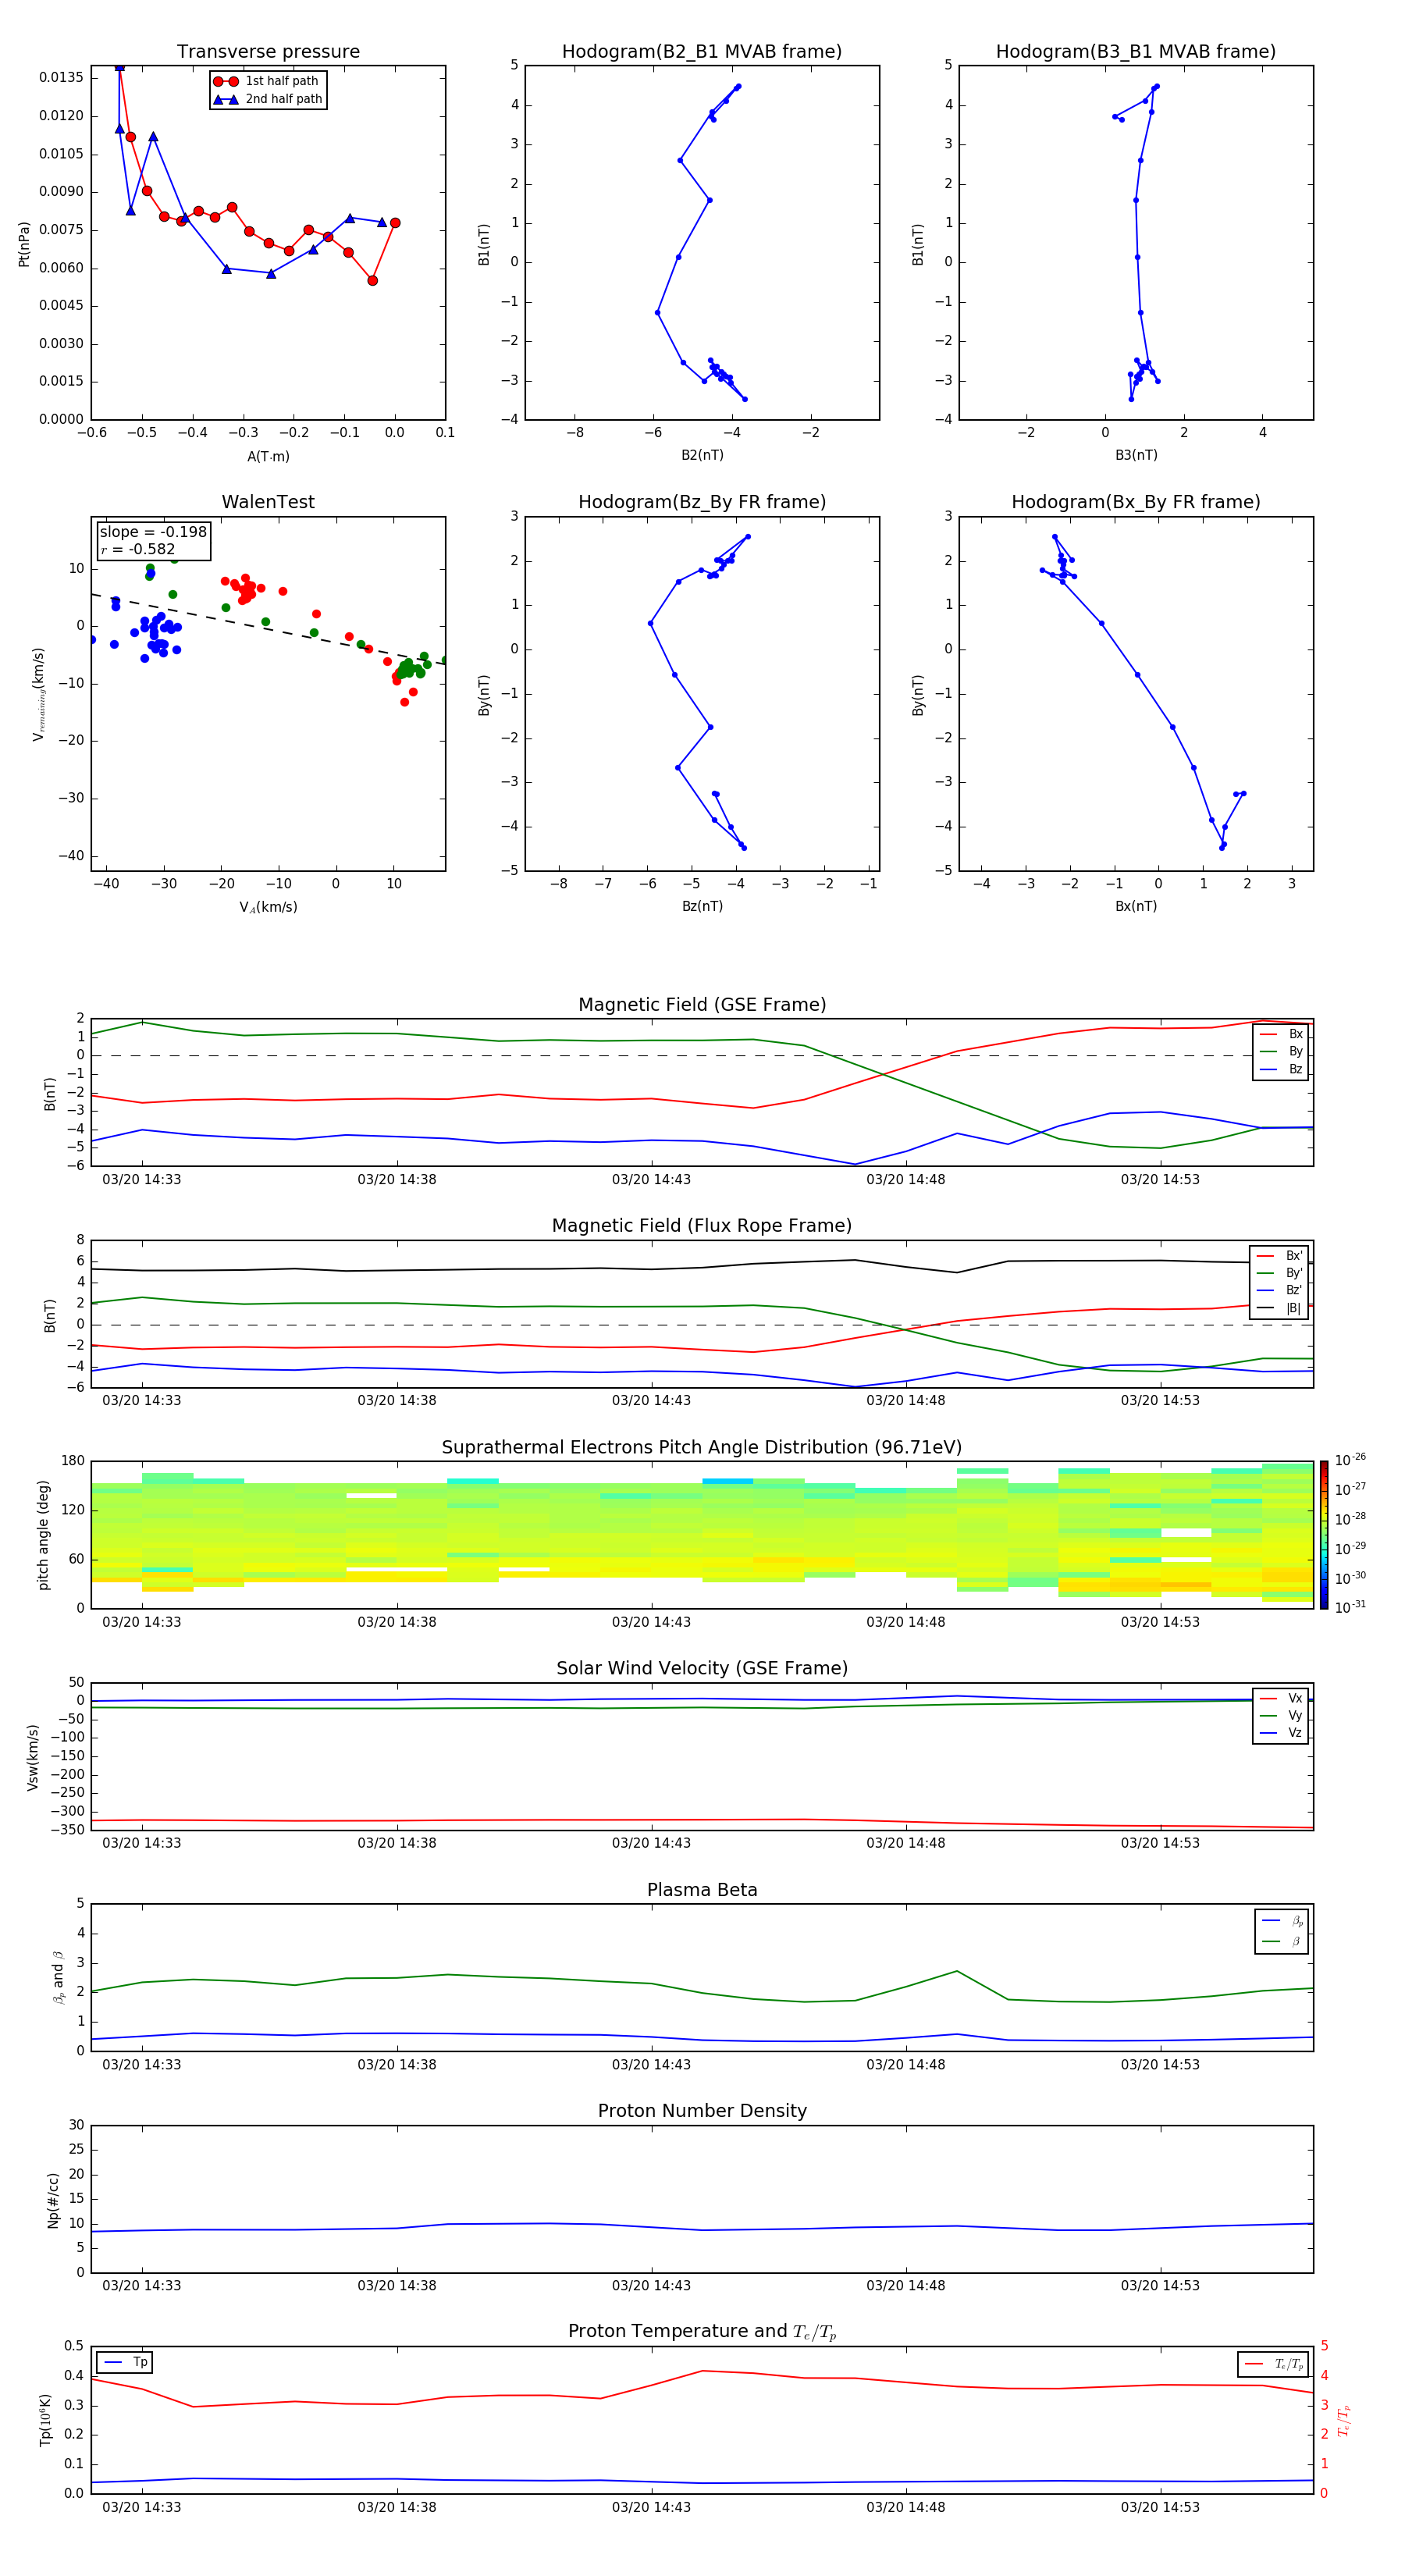Click the 'Vsw(km/s)' y-axis label
Screen dimensions: 1405x2576
(33, 1757)
